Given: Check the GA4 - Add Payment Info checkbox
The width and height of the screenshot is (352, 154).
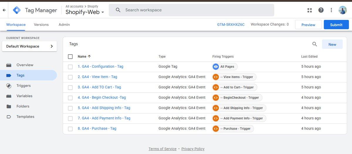Looking at the screenshot, I should click(70, 119).
